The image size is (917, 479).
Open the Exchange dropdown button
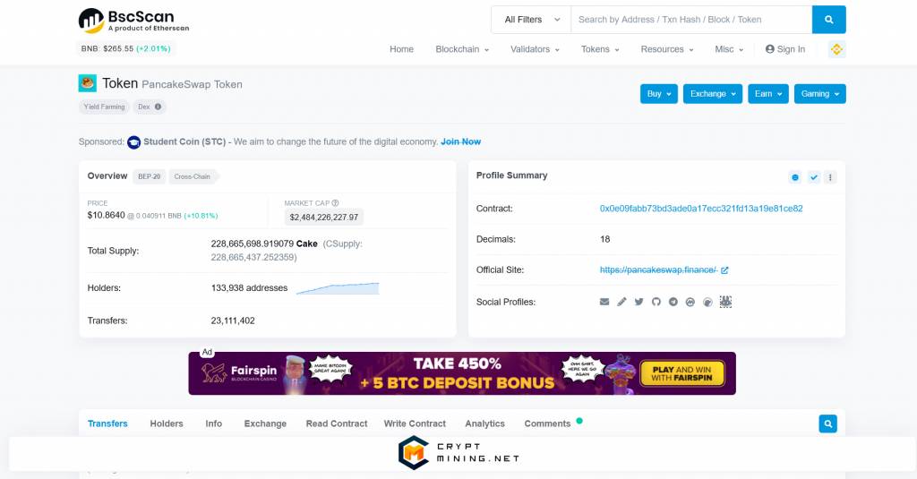[713, 94]
